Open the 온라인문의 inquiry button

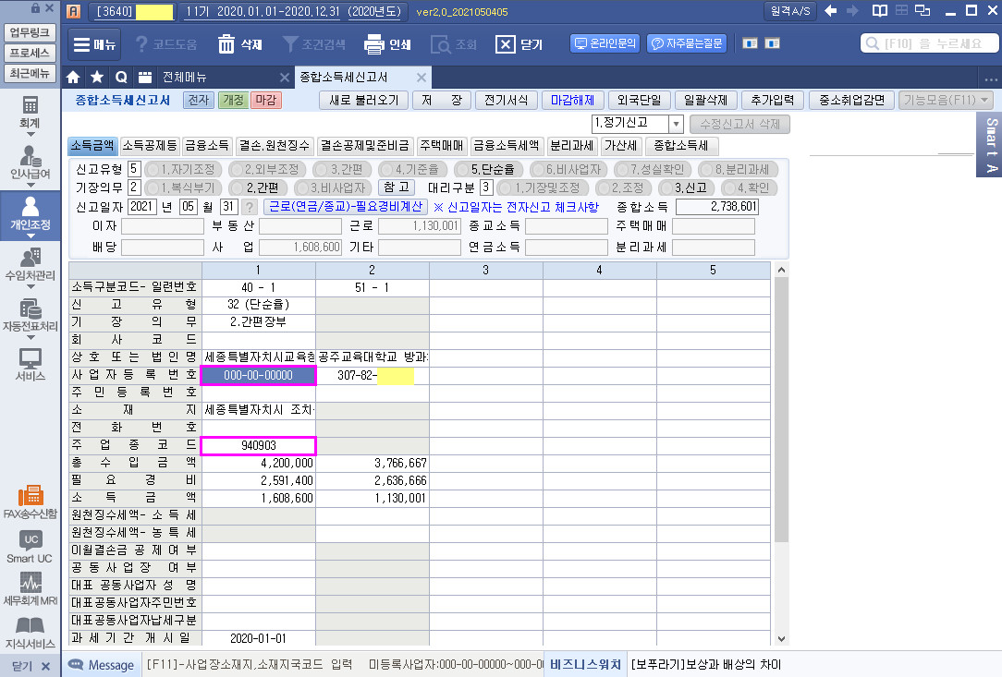pos(605,43)
